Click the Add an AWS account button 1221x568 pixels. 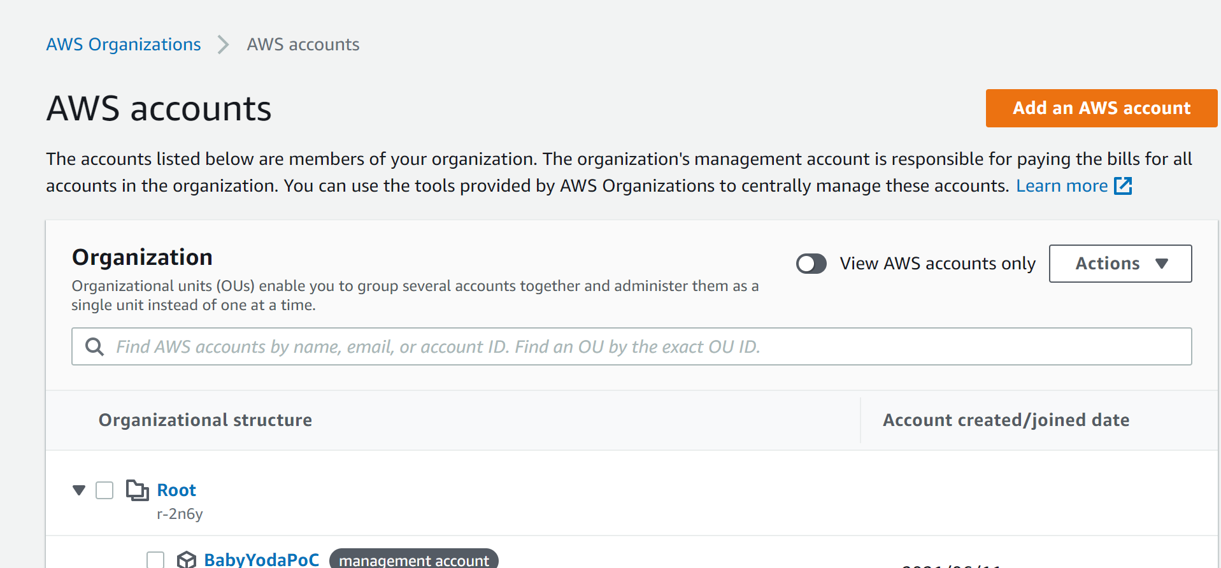(x=1101, y=108)
